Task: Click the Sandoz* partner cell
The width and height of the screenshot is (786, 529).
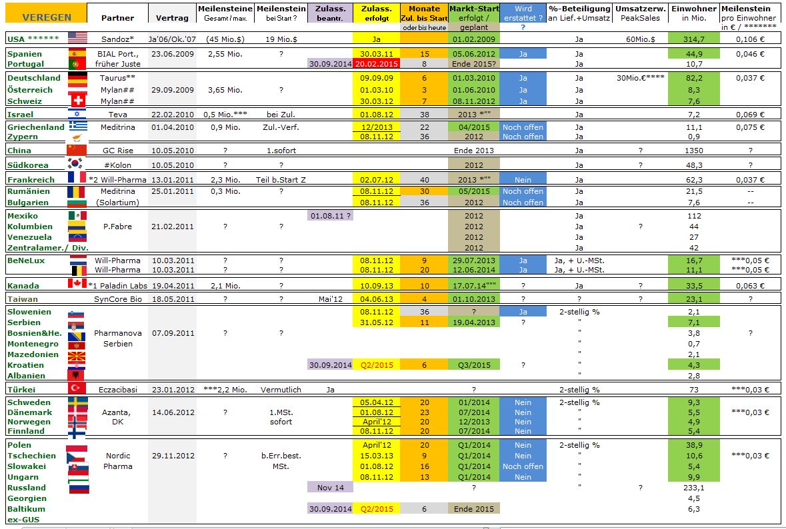Action: (117, 39)
